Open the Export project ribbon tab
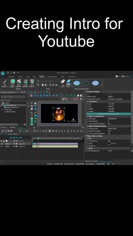The image size is (133, 236). pyautogui.click(x=52, y=77)
